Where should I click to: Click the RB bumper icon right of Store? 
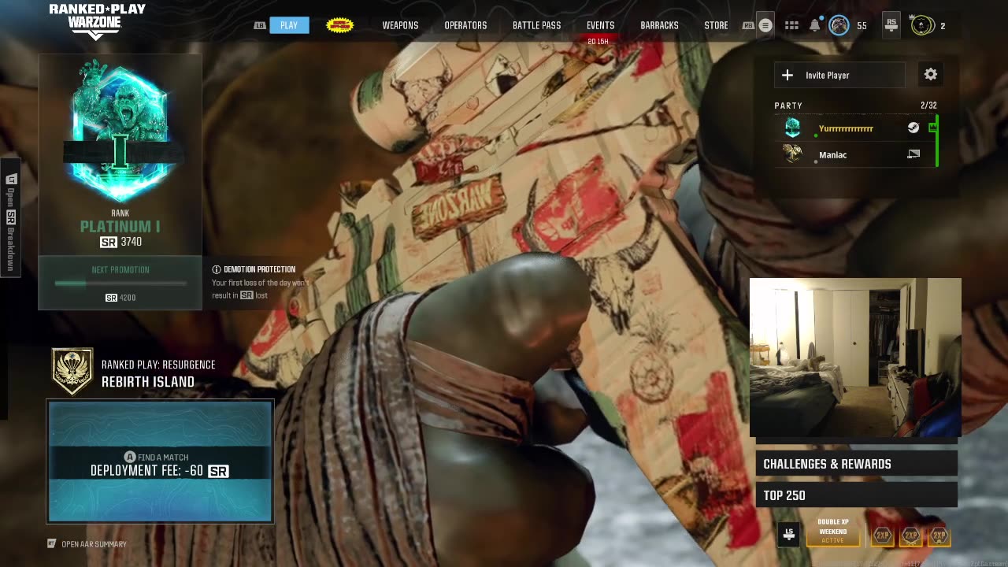(x=748, y=25)
